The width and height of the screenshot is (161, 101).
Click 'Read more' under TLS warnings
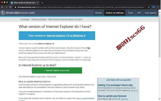tap(134, 90)
